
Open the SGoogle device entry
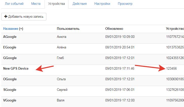pos(10,90)
